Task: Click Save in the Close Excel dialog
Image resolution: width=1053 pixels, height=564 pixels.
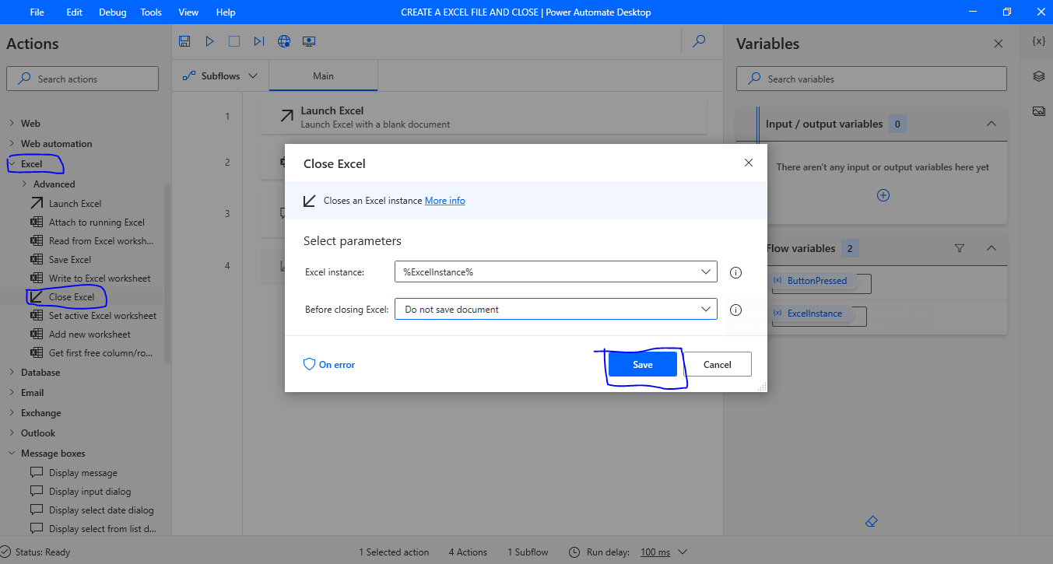Action: 643,364
